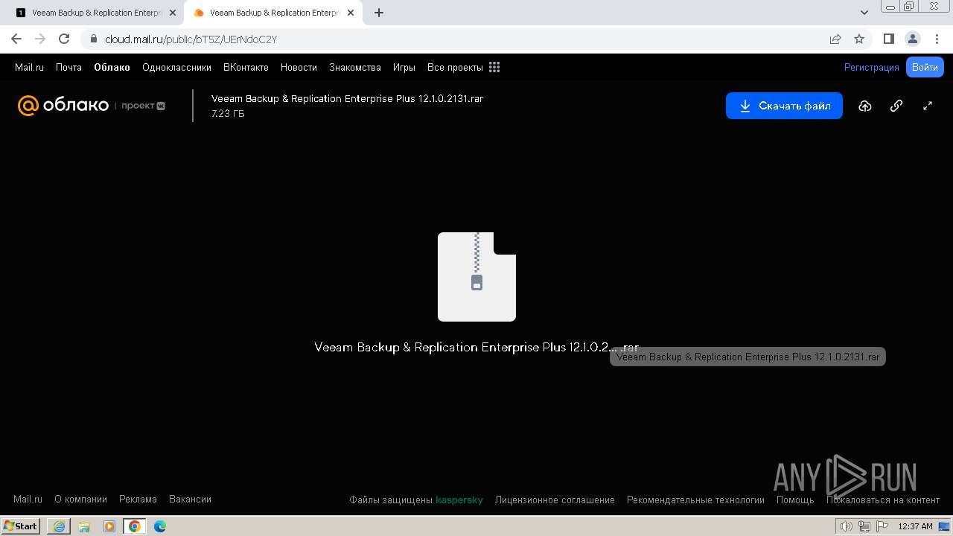Click the browser Back arrow

[16, 39]
